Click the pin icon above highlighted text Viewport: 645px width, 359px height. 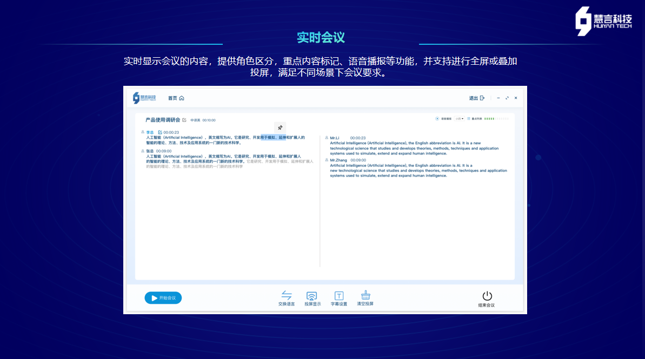pos(280,127)
